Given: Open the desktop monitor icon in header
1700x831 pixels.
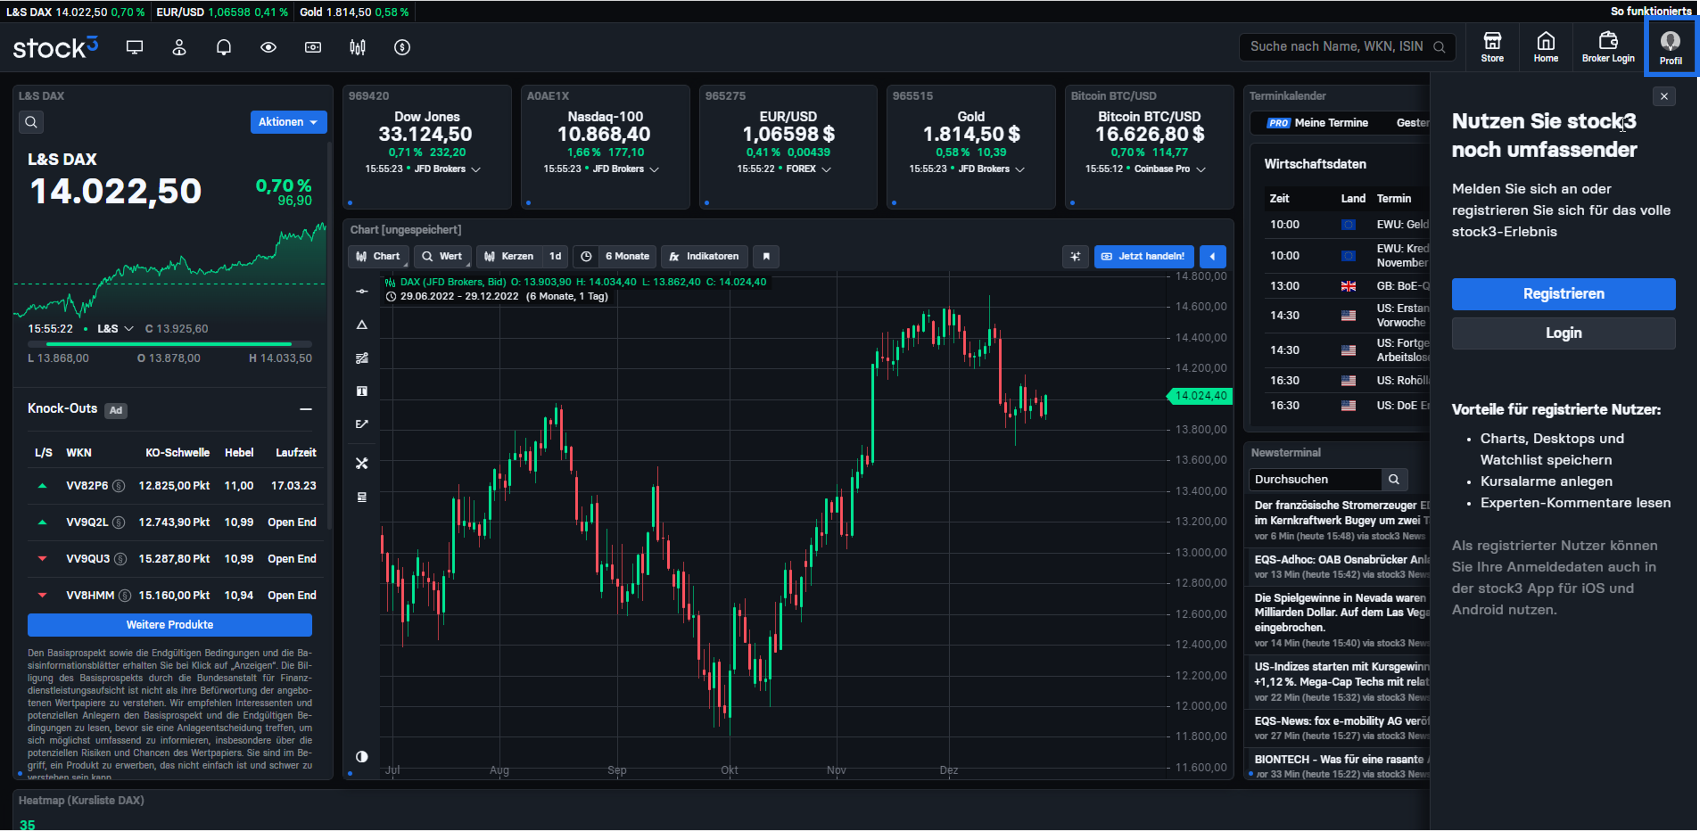Looking at the screenshot, I should pyautogui.click(x=135, y=47).
